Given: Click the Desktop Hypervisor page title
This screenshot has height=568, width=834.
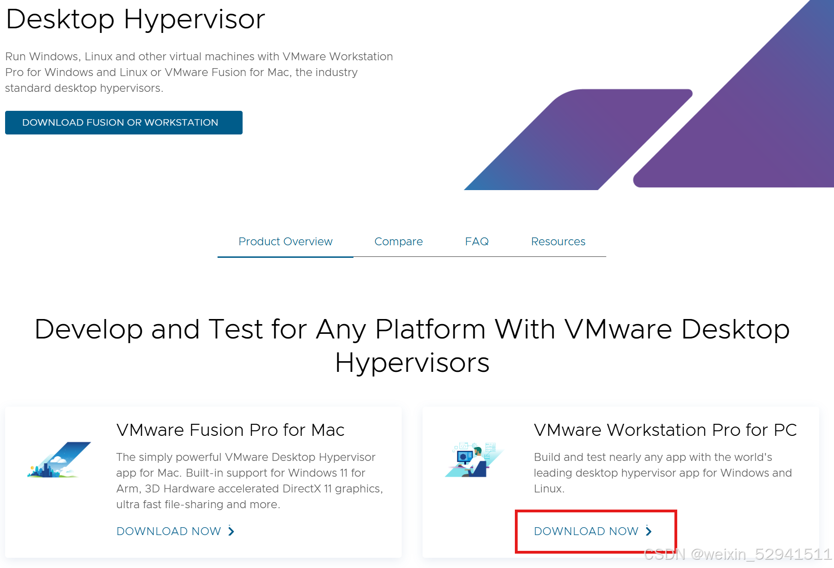Looking at the screenshot, I should tap(135, 19).
